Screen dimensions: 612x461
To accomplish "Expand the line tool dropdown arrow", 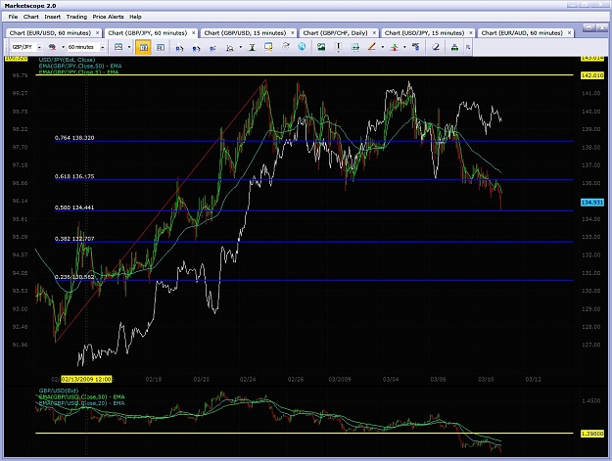I will point(383,47).
